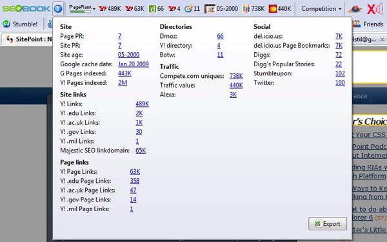Image resolution: width=387 pixels, height=242 pixels.
Task: Click the Diggs 72 link
Action: pos(339,55)
